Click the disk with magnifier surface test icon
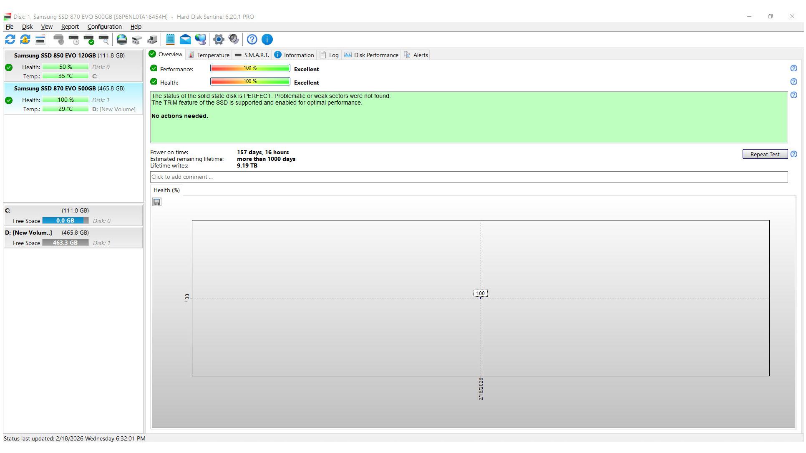The image size is (806, 453). [x=103, y=40]
